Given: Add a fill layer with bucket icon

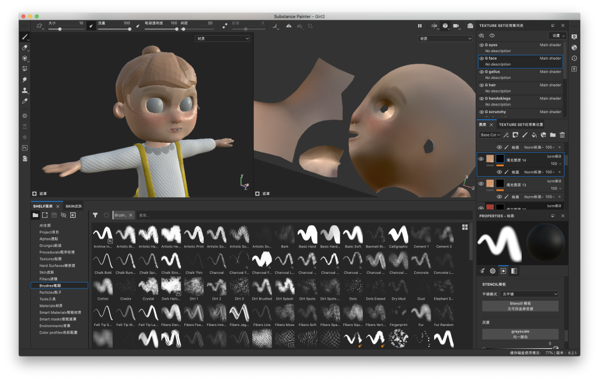Looking at the screenshot, I should coord(534,135).
